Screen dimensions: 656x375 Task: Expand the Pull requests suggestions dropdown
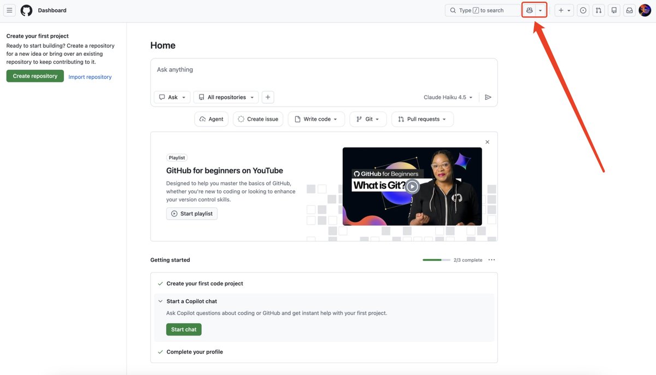tap(423, 119)
